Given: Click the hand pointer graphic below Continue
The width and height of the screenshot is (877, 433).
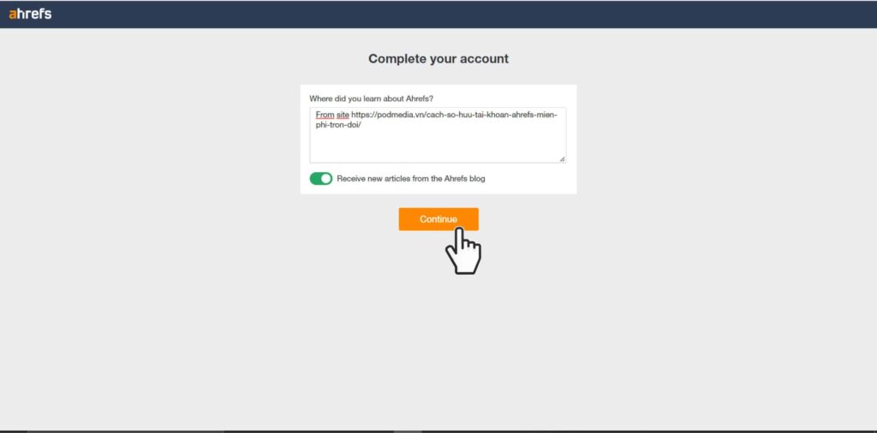Looking at the screenshot, I should tap(463, 251).
